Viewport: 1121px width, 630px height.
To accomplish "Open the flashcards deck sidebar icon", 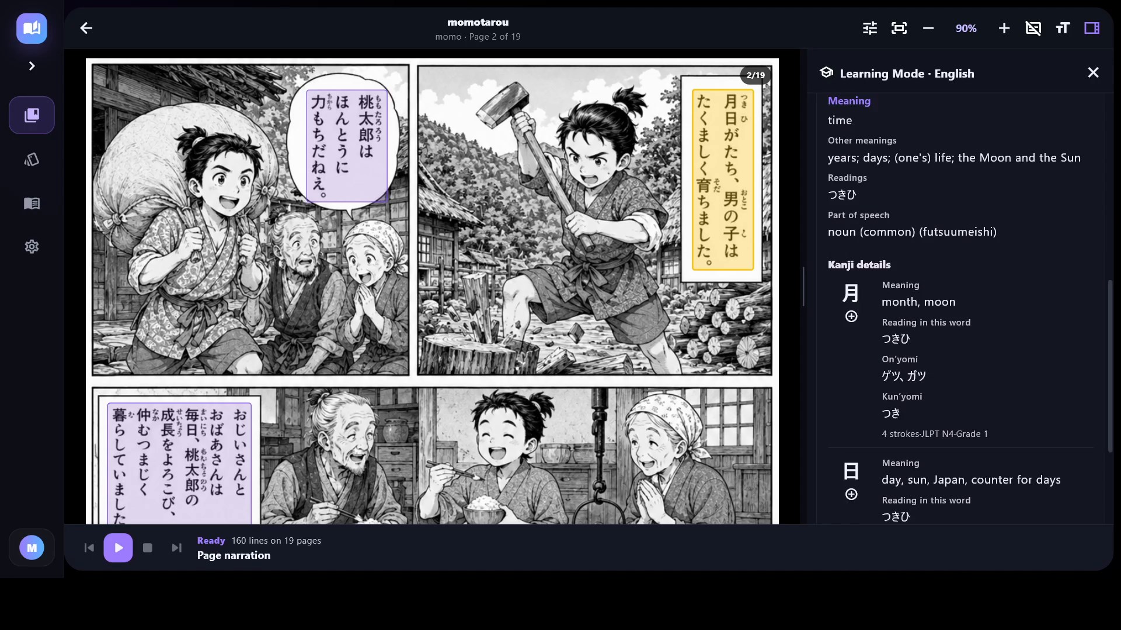I will pyautogui.click(x=32, y=159).
